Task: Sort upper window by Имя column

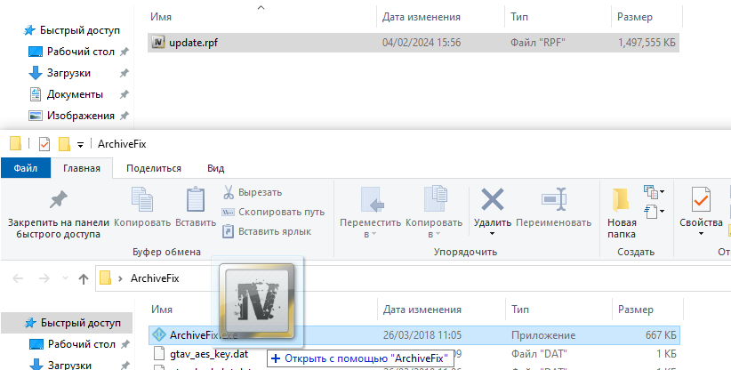Action: tap(161, 17)
